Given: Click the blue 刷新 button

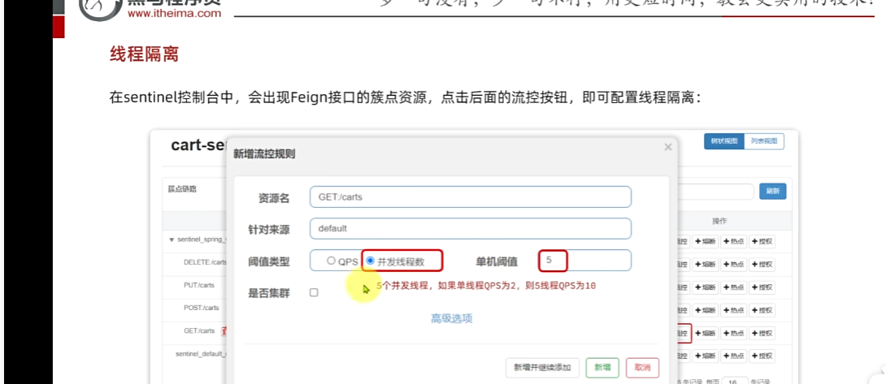Looking at the screenshot, I should [x=772, y=192].
